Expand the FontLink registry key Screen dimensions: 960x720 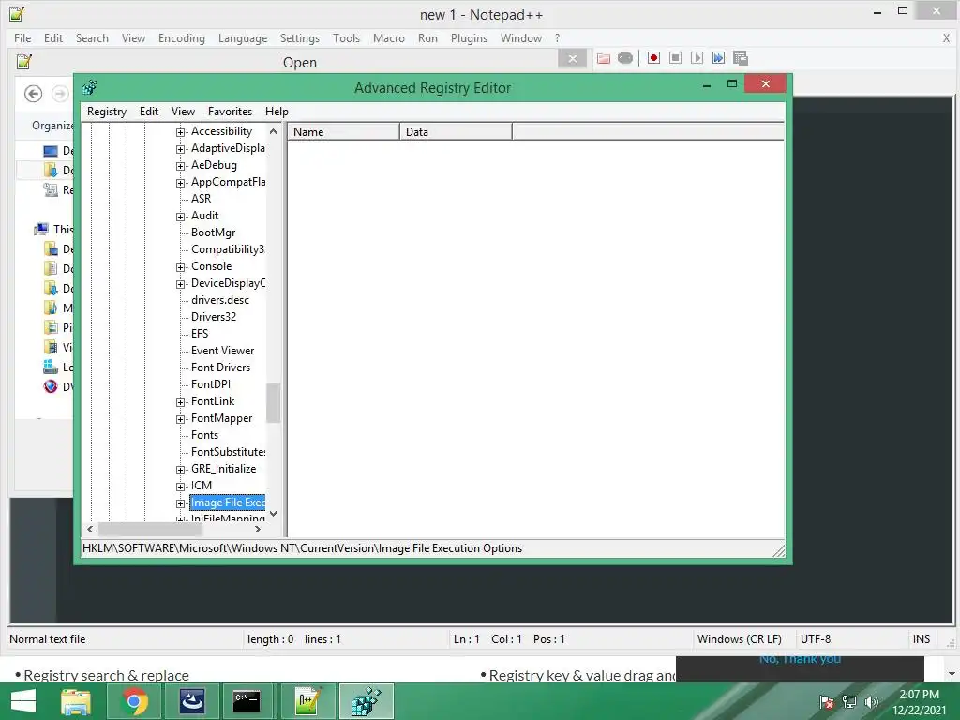click(x=180, y=402)
